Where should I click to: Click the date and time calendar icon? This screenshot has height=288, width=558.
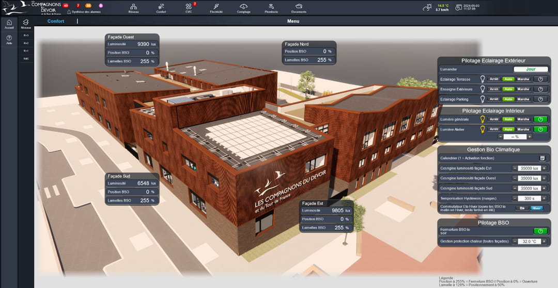click(458, 7)
